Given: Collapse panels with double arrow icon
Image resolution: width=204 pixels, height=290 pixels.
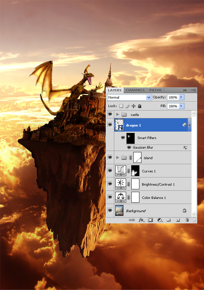Looking at the screenshot, I should (185, 90).
